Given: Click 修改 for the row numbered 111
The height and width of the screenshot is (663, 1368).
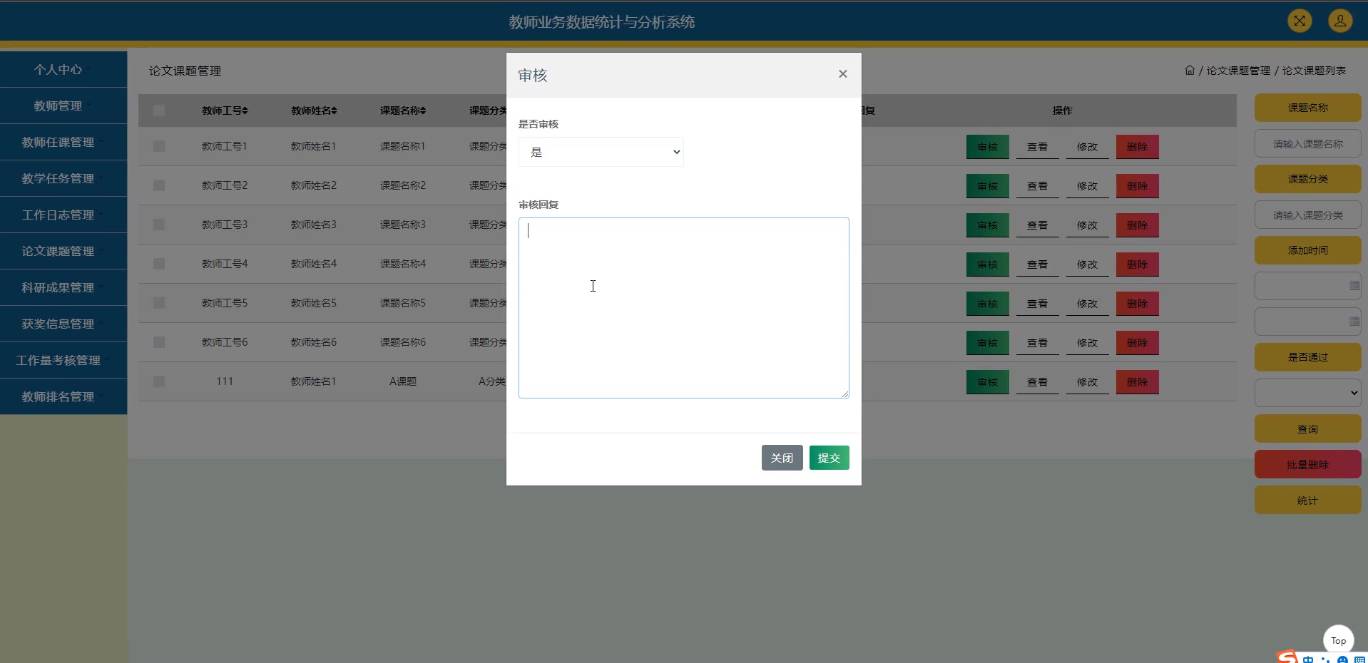Looking at the screenshot, I should click(1087, 382).
